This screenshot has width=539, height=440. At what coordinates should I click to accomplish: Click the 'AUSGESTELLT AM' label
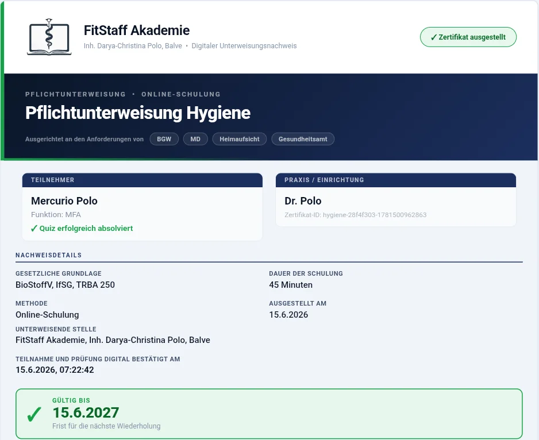(x=298, y=303)
